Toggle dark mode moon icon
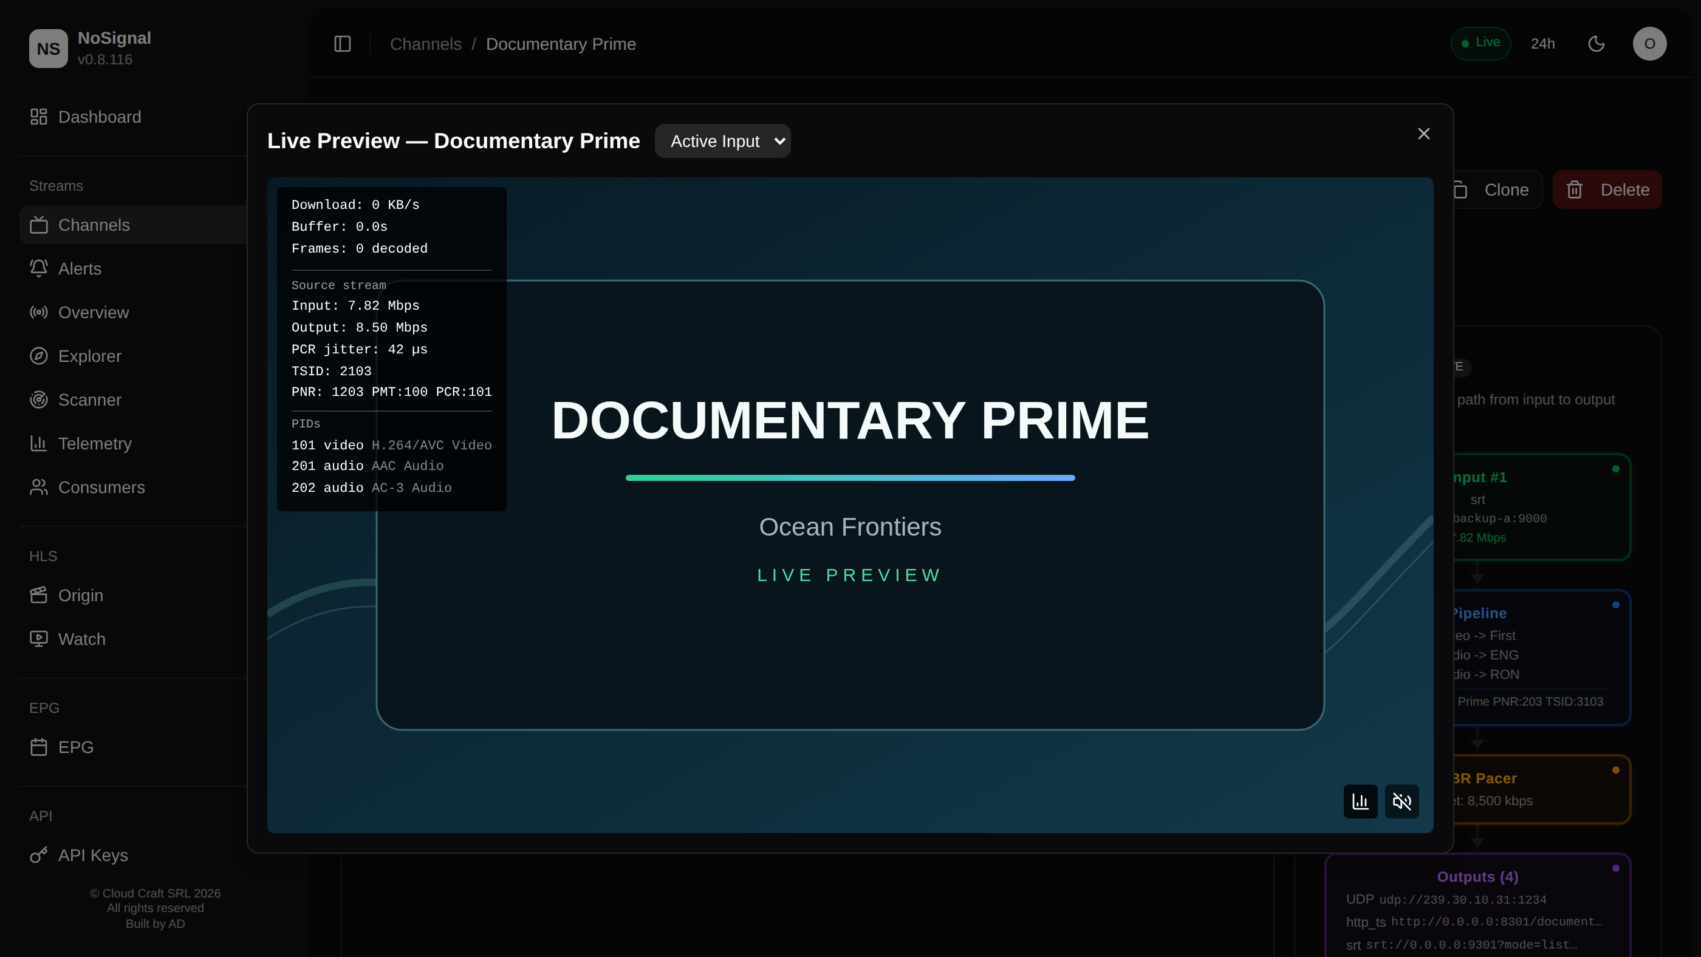 pos(1596,44)
